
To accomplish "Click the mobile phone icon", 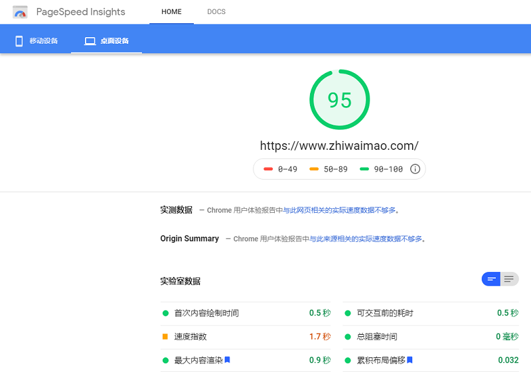I will click(x=19, y=41).
